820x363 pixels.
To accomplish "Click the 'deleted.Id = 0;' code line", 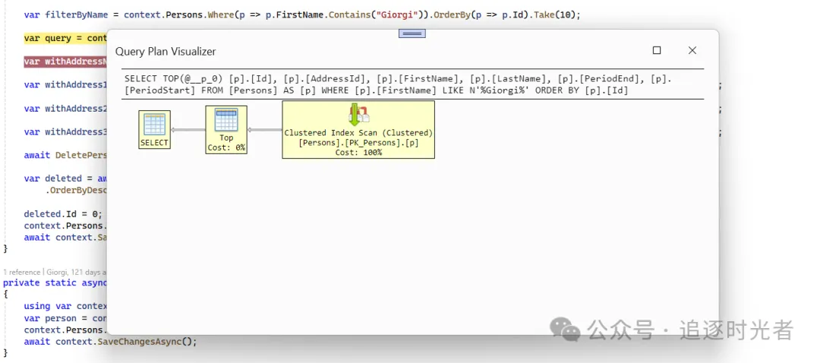I will [x=62, y=214].
